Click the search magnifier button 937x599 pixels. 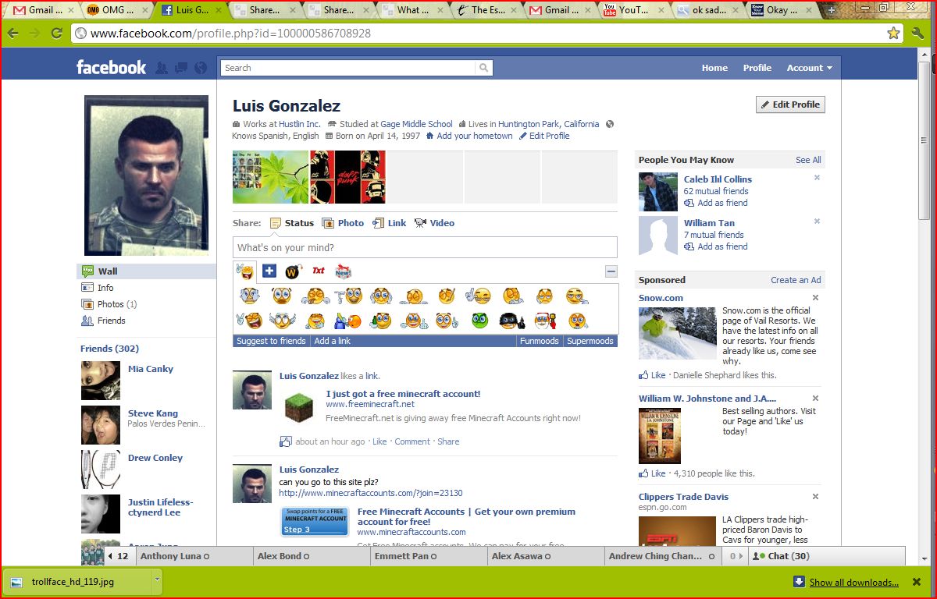click(484, 68)
